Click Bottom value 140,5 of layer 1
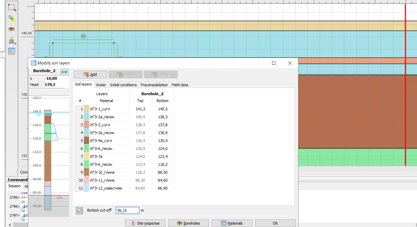This screenshot has width=417, height=227. (x=163, y=109)
